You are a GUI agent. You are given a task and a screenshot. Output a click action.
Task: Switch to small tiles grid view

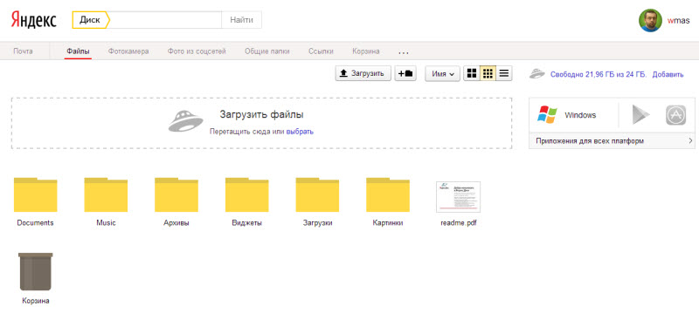coord(488,73)
